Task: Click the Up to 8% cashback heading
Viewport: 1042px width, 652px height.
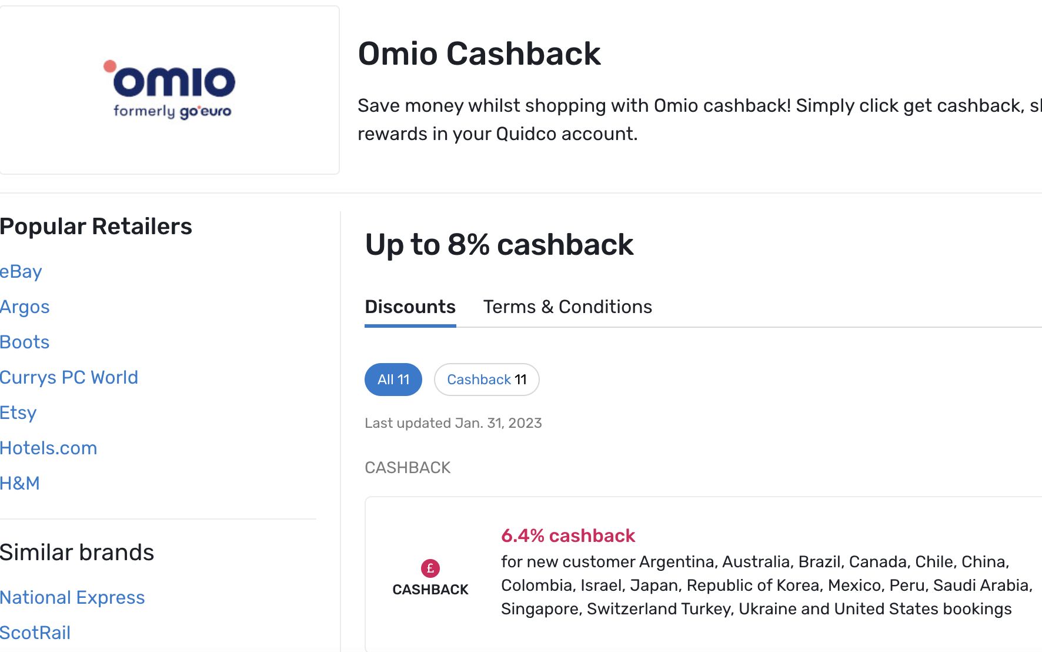Action: [499, 244]
